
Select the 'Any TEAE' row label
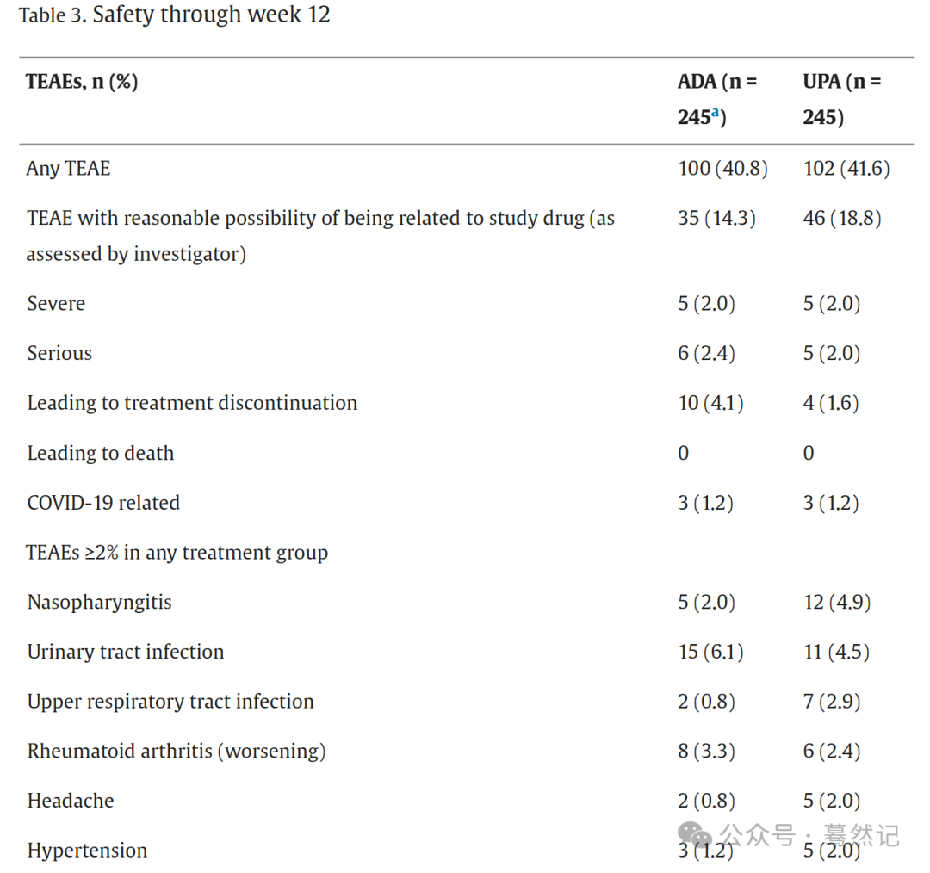(68, 169)
